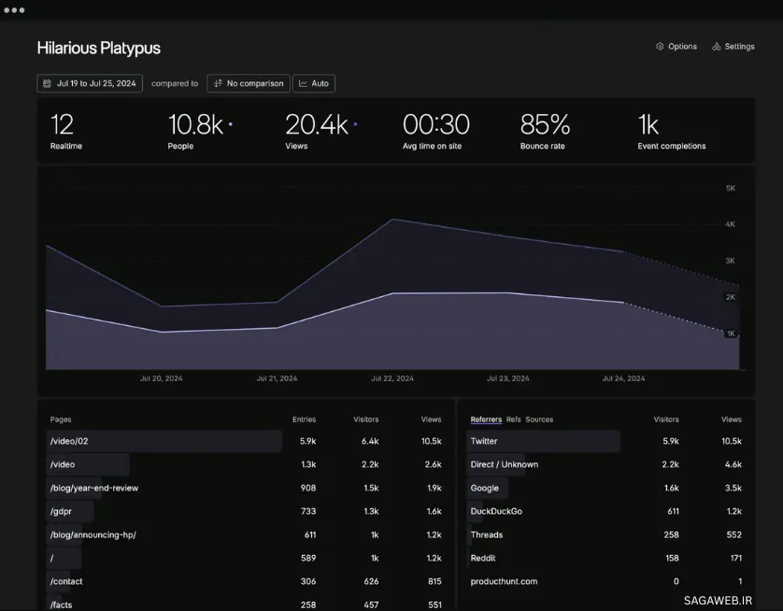Click the Options gear icon
Viewport: 783px width, 611px height.
click(x=660, y=47)
